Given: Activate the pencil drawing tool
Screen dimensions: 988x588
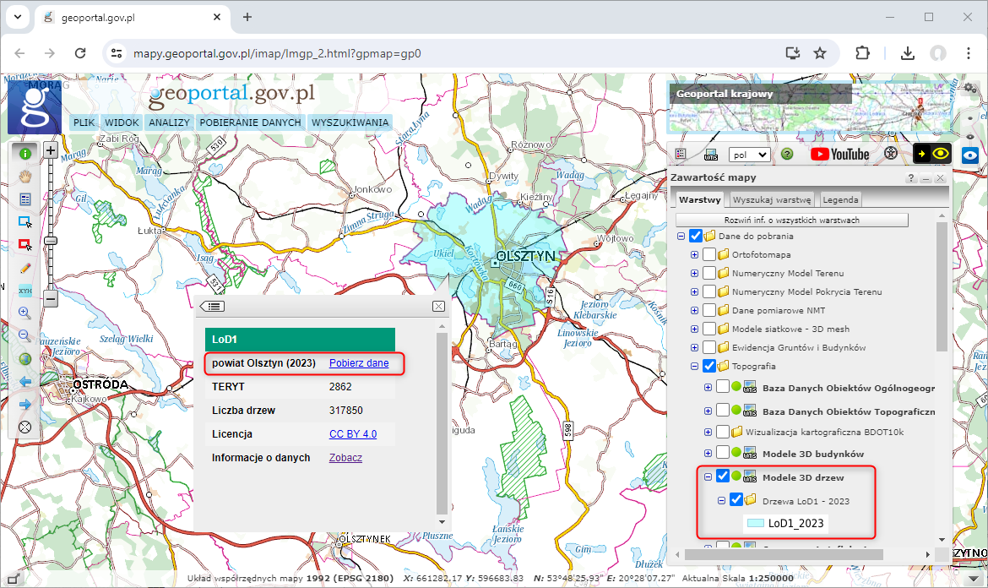Looking at the screenshot, I should point(25,267).
